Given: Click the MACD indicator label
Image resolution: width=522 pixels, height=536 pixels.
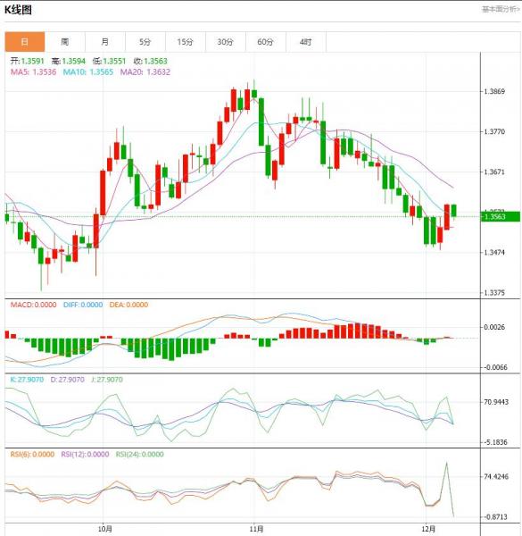Looking at the screenshot, I should (33, 305).
